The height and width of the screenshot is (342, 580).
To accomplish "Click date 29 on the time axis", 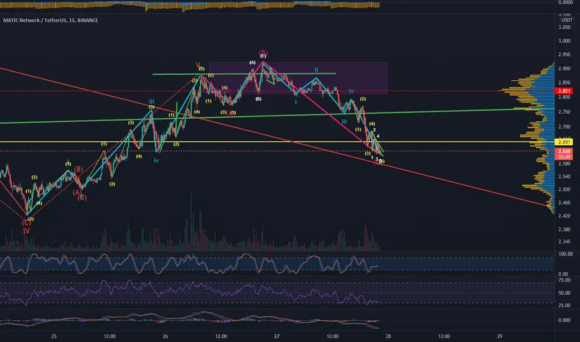I will tap(500, 336).
